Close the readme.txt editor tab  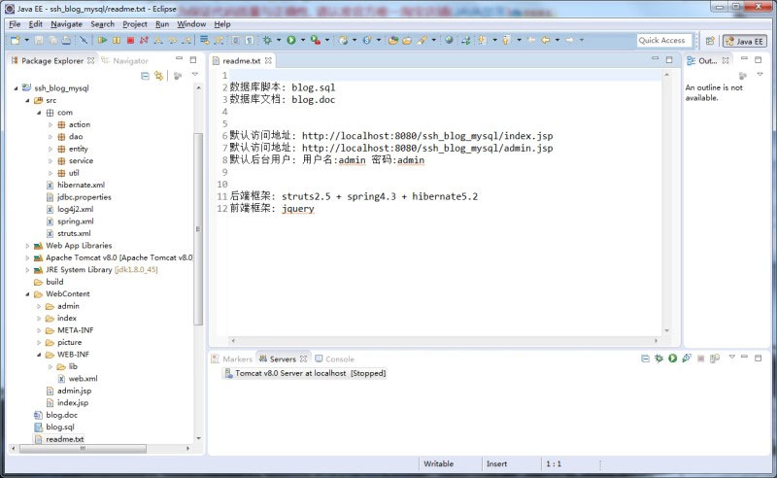click(x=268, y=60)
